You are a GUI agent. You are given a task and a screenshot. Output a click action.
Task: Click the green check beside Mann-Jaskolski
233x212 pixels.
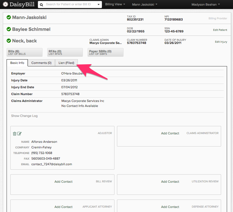[9, 17]
